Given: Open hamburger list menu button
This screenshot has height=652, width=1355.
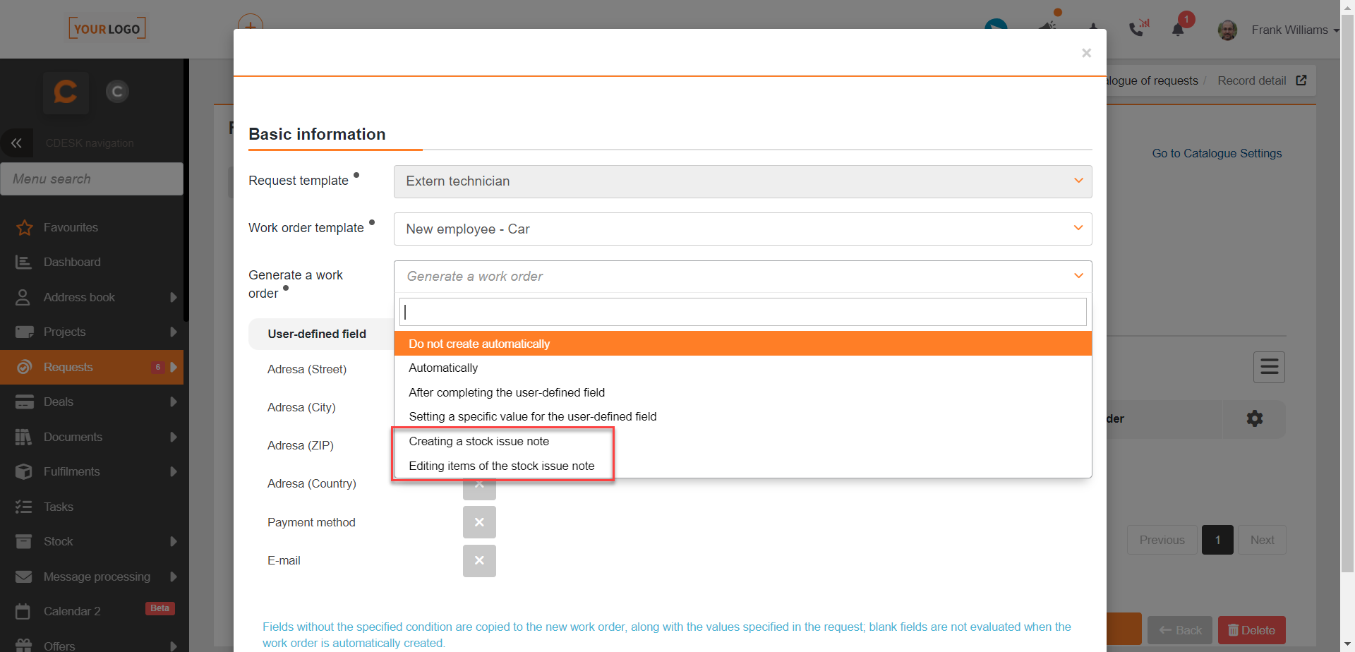Looking at the screenshot, I should tap(1269, 367).
